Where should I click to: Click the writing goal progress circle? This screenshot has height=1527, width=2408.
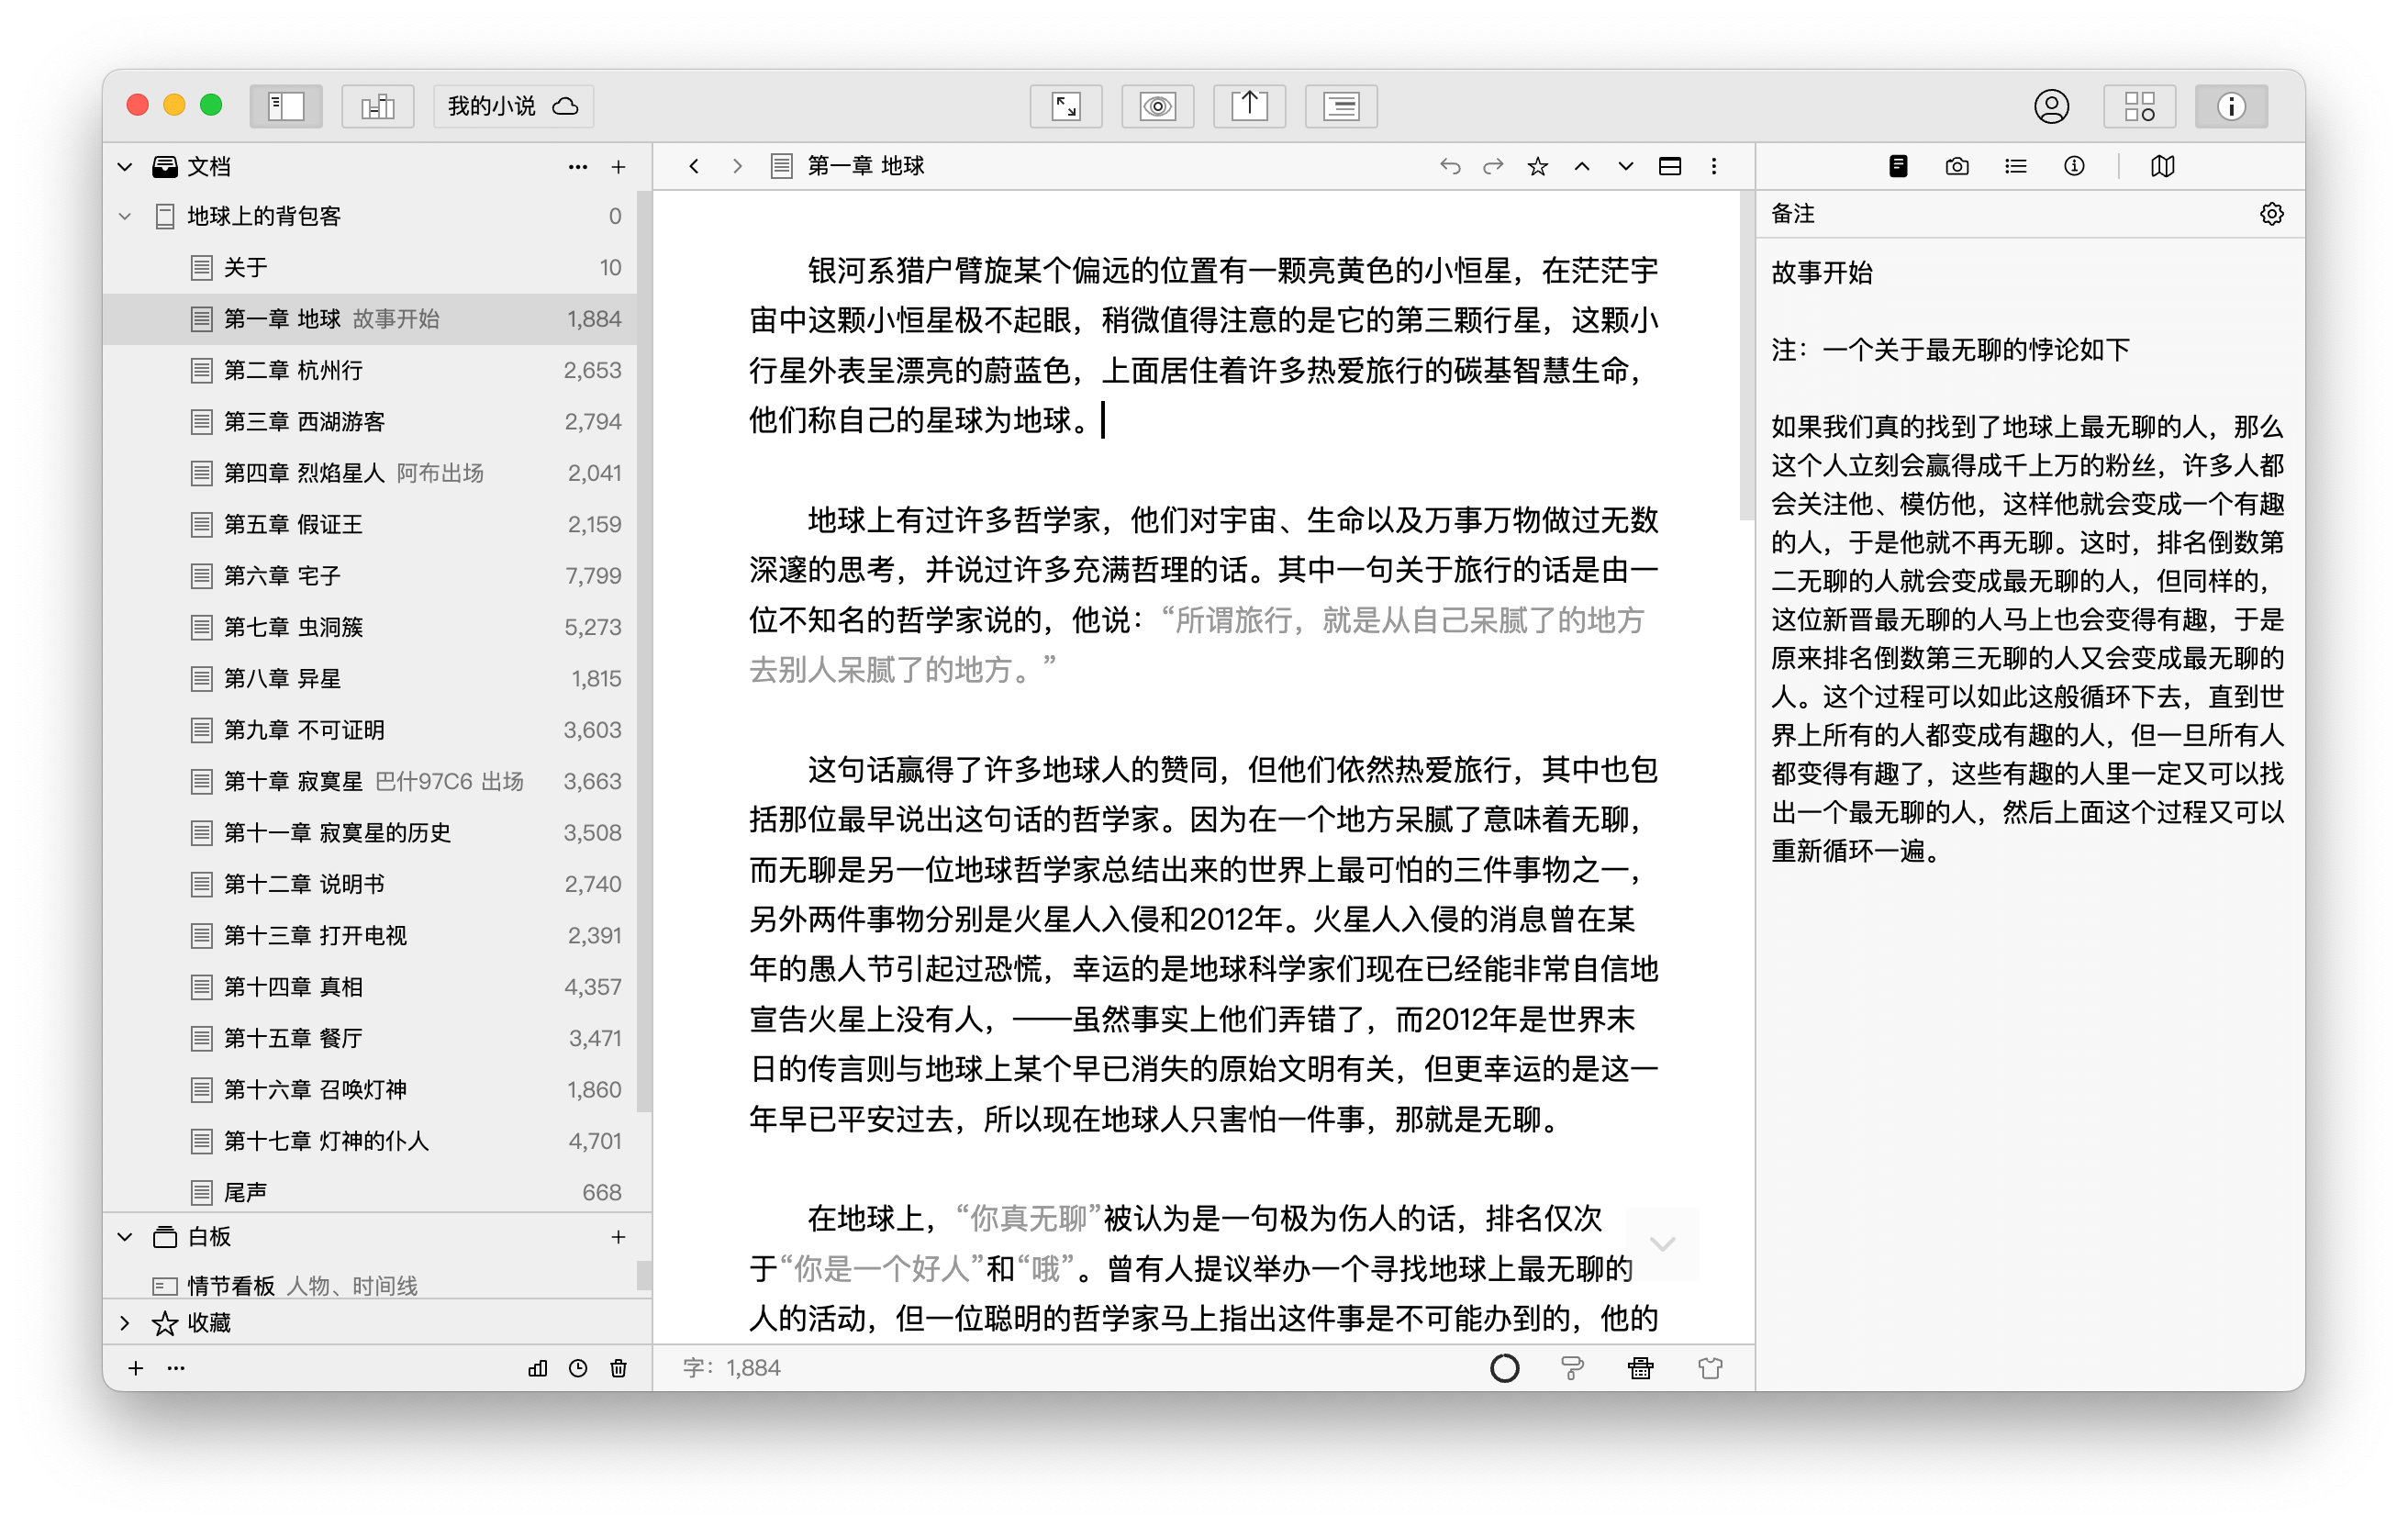1504,1368
